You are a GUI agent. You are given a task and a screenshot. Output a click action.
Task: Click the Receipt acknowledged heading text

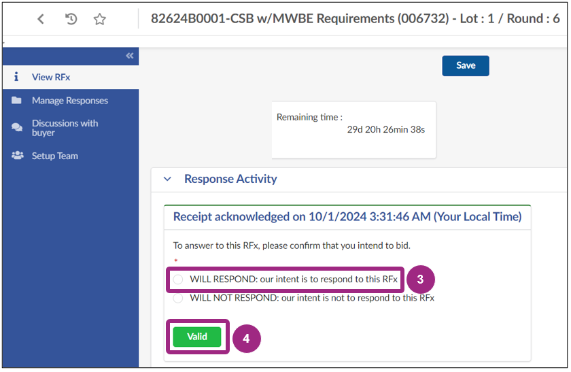(x=347, y=217)
